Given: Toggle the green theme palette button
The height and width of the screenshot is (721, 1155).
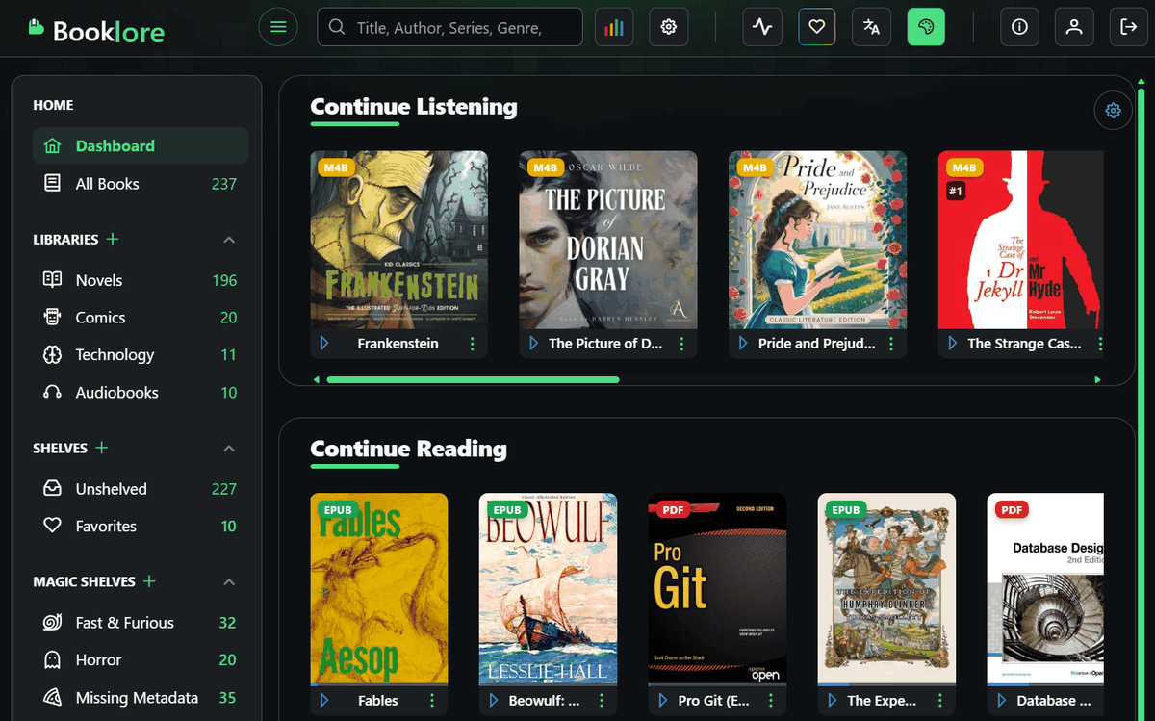Looking at the screenshot, I should [x=926, y=27].
